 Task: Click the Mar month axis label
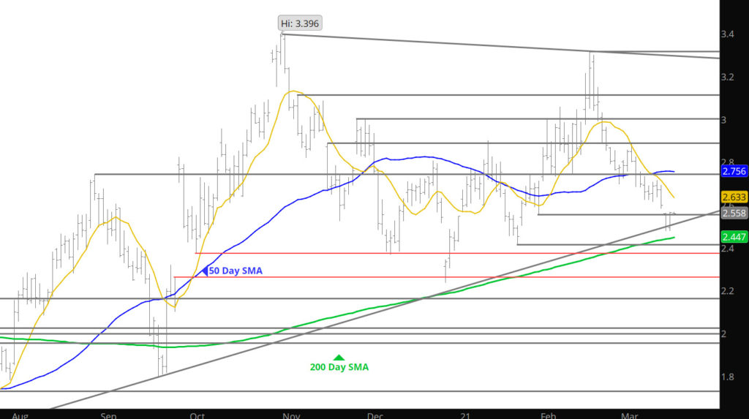click(x=629, y=415)
